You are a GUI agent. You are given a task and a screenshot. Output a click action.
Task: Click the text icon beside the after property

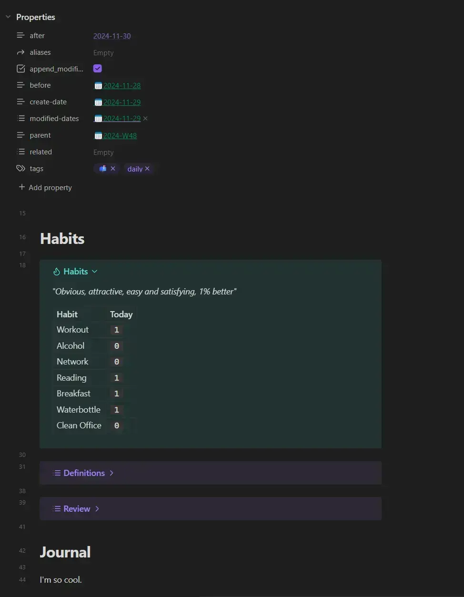coord(20,36)
